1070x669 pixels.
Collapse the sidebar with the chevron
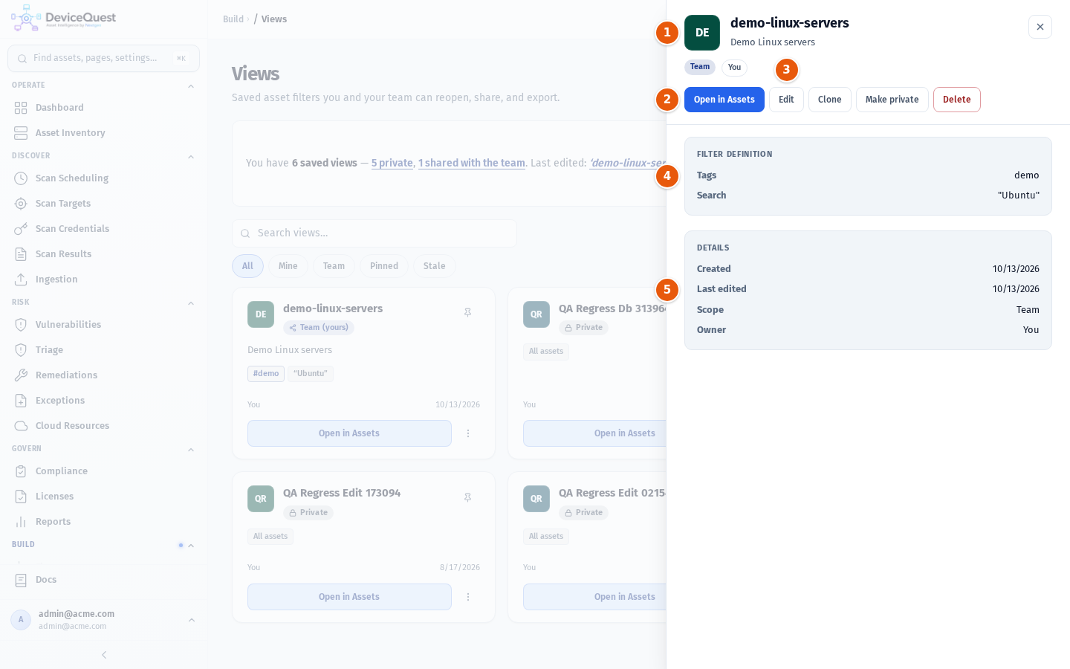[x=104, y=655]
